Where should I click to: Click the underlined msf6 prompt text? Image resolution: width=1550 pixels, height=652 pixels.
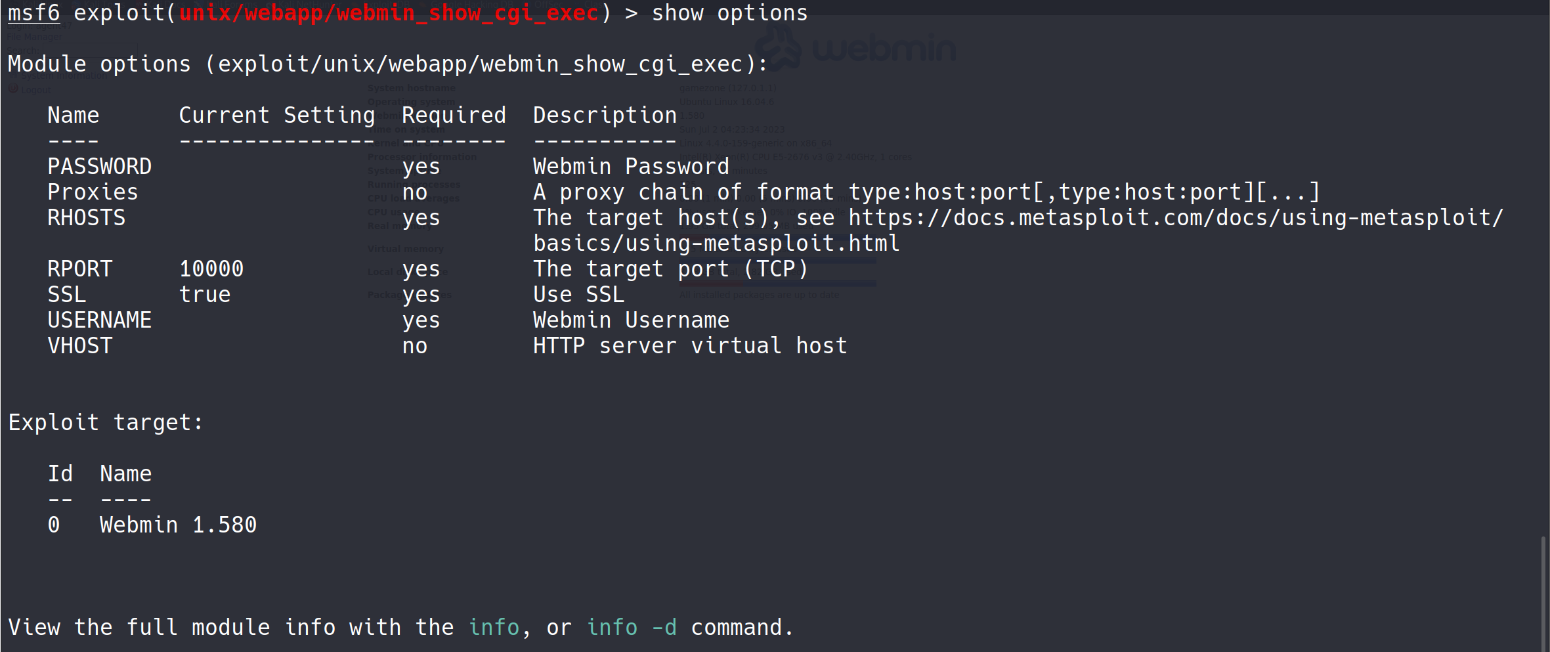click(x=33, y=13)
